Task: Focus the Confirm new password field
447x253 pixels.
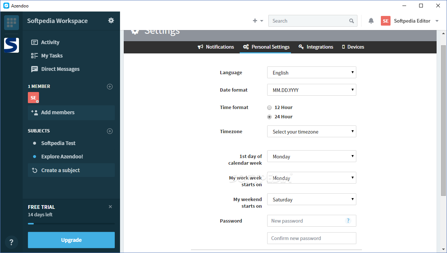Action: click(312, 238)
